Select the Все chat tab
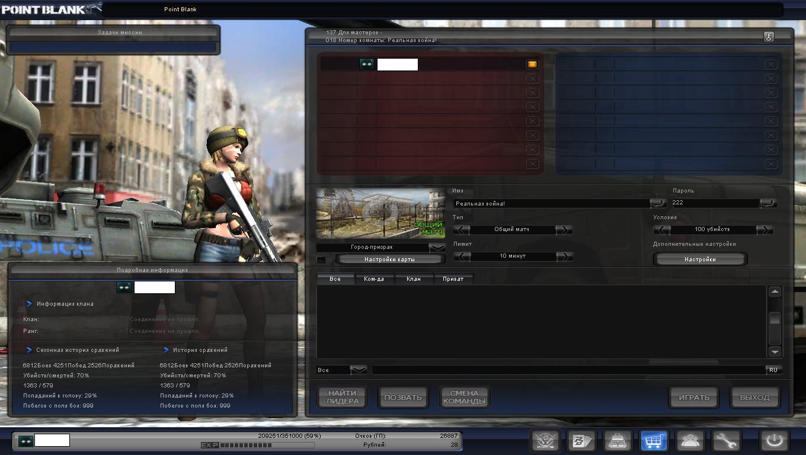 point(335,279)
